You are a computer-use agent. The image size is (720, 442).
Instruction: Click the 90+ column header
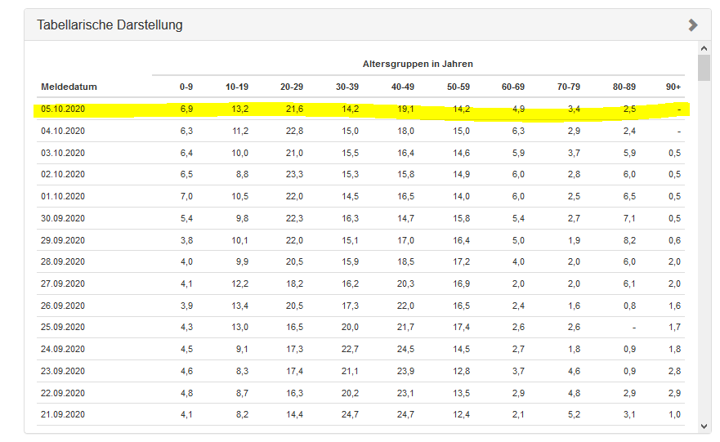tap(673, 87)
